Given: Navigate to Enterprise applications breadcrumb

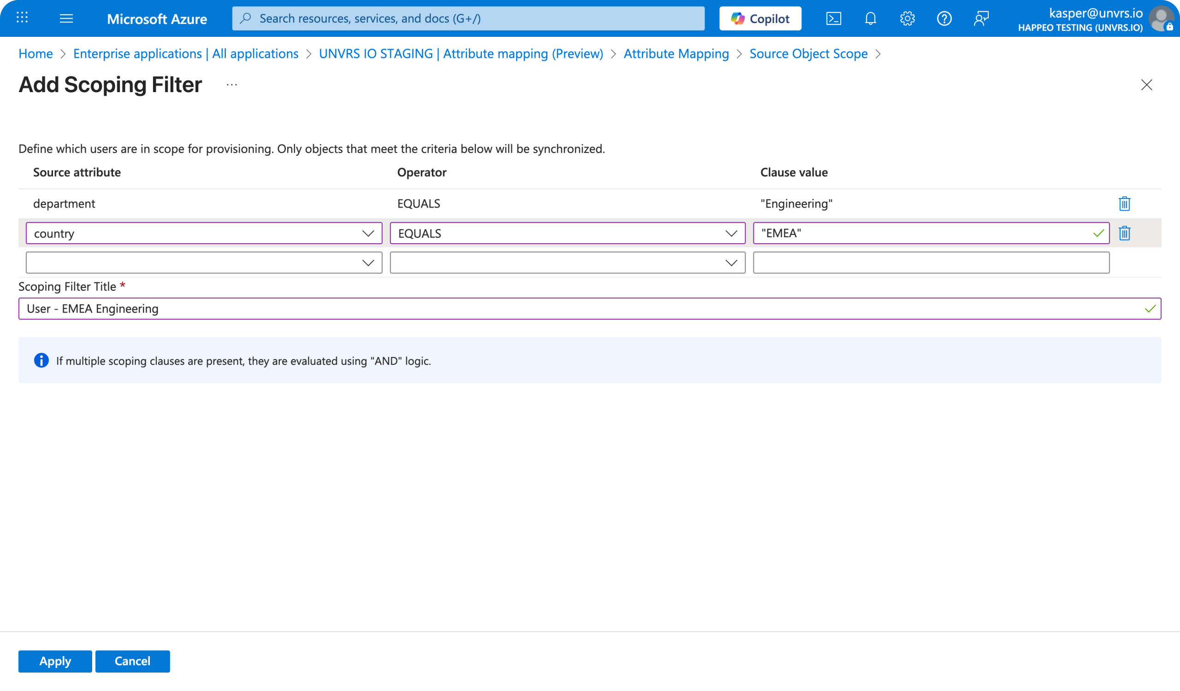Looking at the screenshot, I should [185, 53].
